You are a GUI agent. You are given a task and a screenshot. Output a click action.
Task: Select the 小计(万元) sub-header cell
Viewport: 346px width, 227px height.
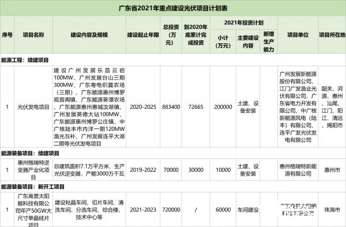pyautogui.click(x=223, y=41)
